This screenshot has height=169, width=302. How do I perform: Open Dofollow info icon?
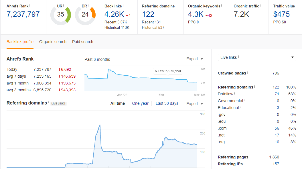click(234, 94)
